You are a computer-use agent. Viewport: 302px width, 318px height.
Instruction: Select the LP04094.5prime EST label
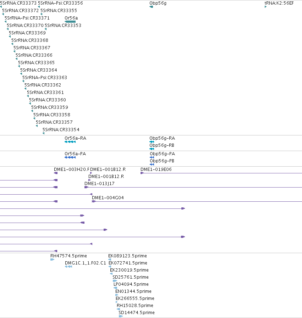pyautogui.click(x=131, y=284)
